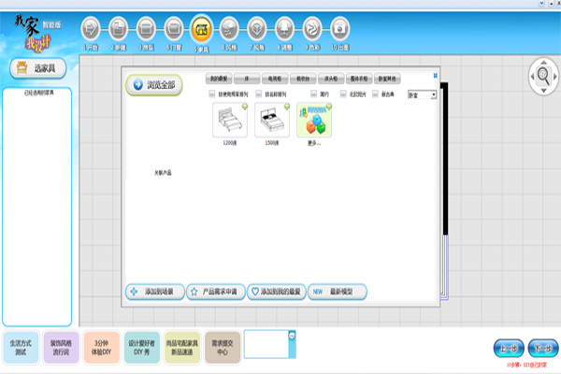Viewport: 561px width, 374px height.
Task: Close the furniture browser panel
Action: 436,75
